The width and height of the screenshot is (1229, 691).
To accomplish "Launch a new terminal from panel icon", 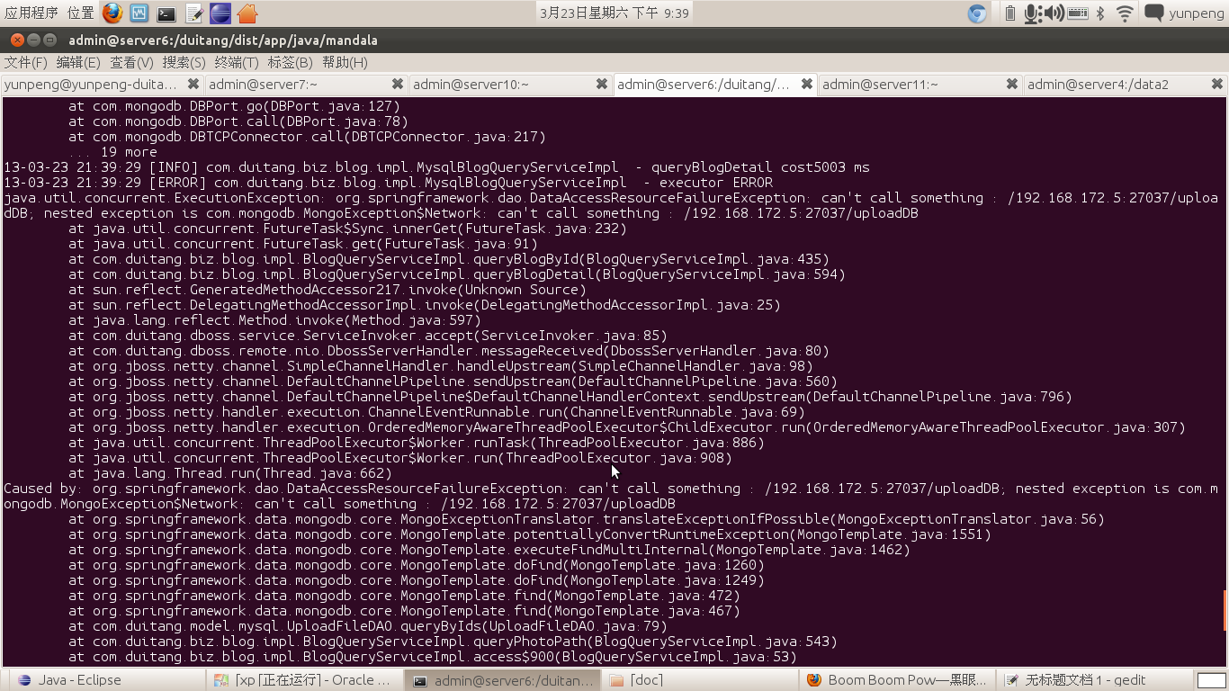I will point(166,13).
